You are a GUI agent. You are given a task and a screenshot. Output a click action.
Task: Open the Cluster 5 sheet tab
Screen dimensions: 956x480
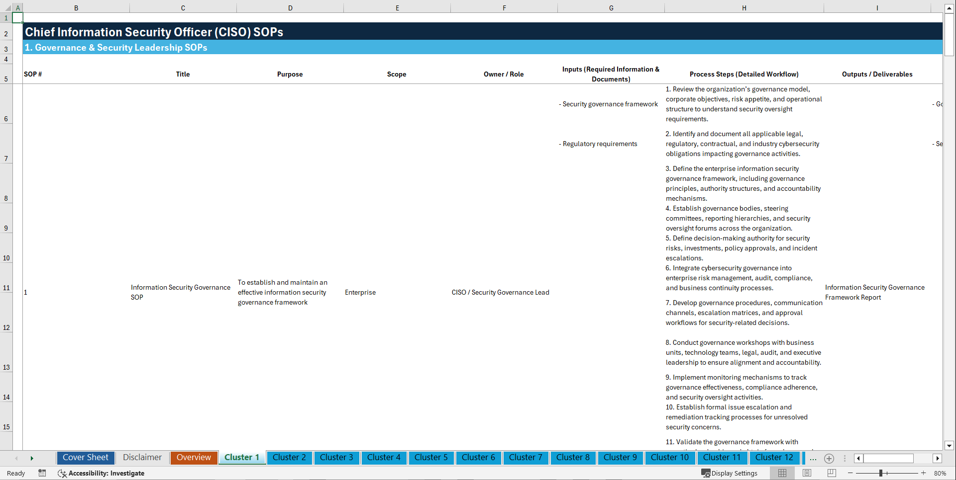pyautogui.click(x=431, y=458)
